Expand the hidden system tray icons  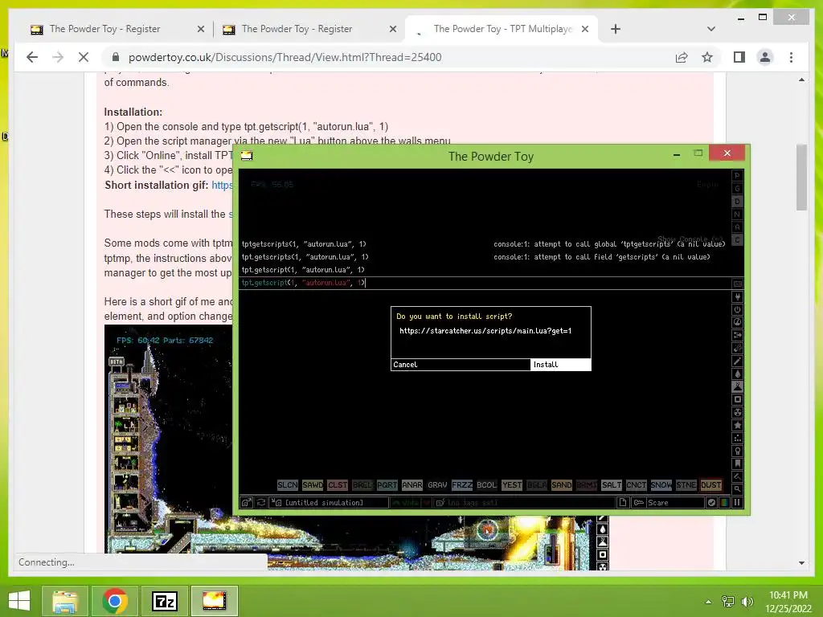[x=709, y=602]
